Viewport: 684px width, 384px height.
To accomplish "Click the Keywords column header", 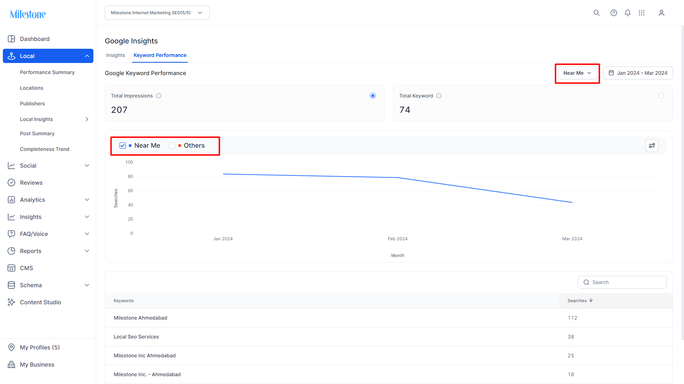I will (124, 301).
